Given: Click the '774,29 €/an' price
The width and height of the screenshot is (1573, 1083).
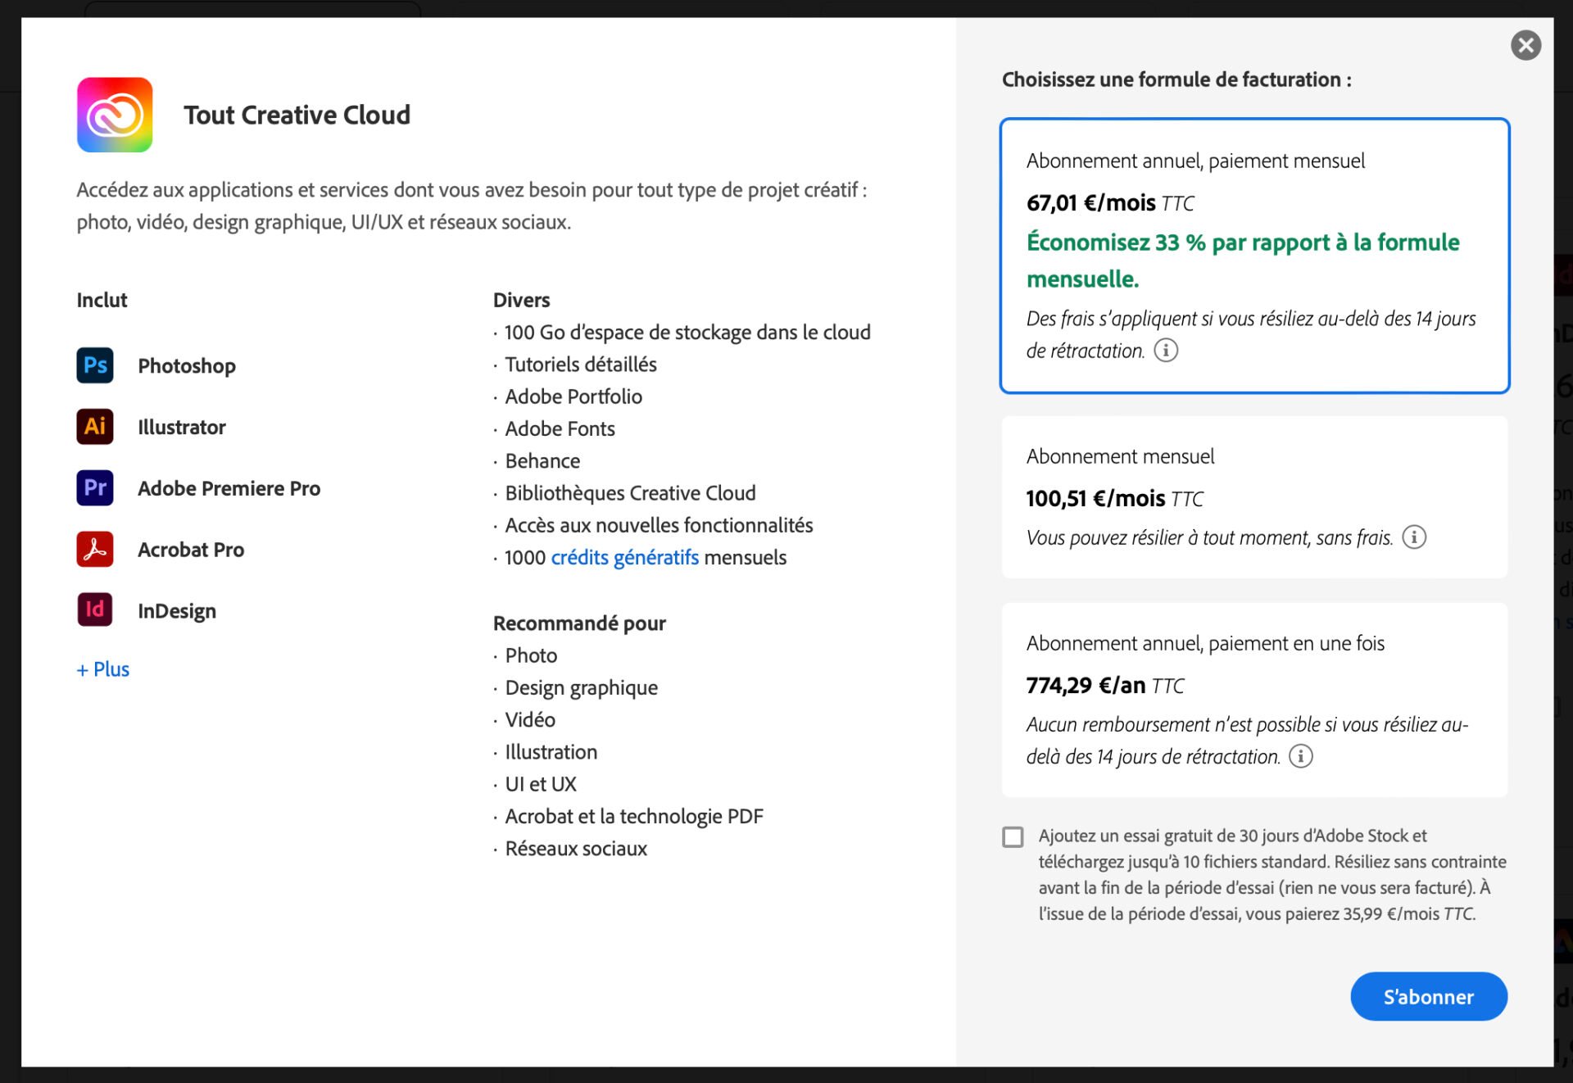Looking at the screenshot, I should click(1086, 685).
